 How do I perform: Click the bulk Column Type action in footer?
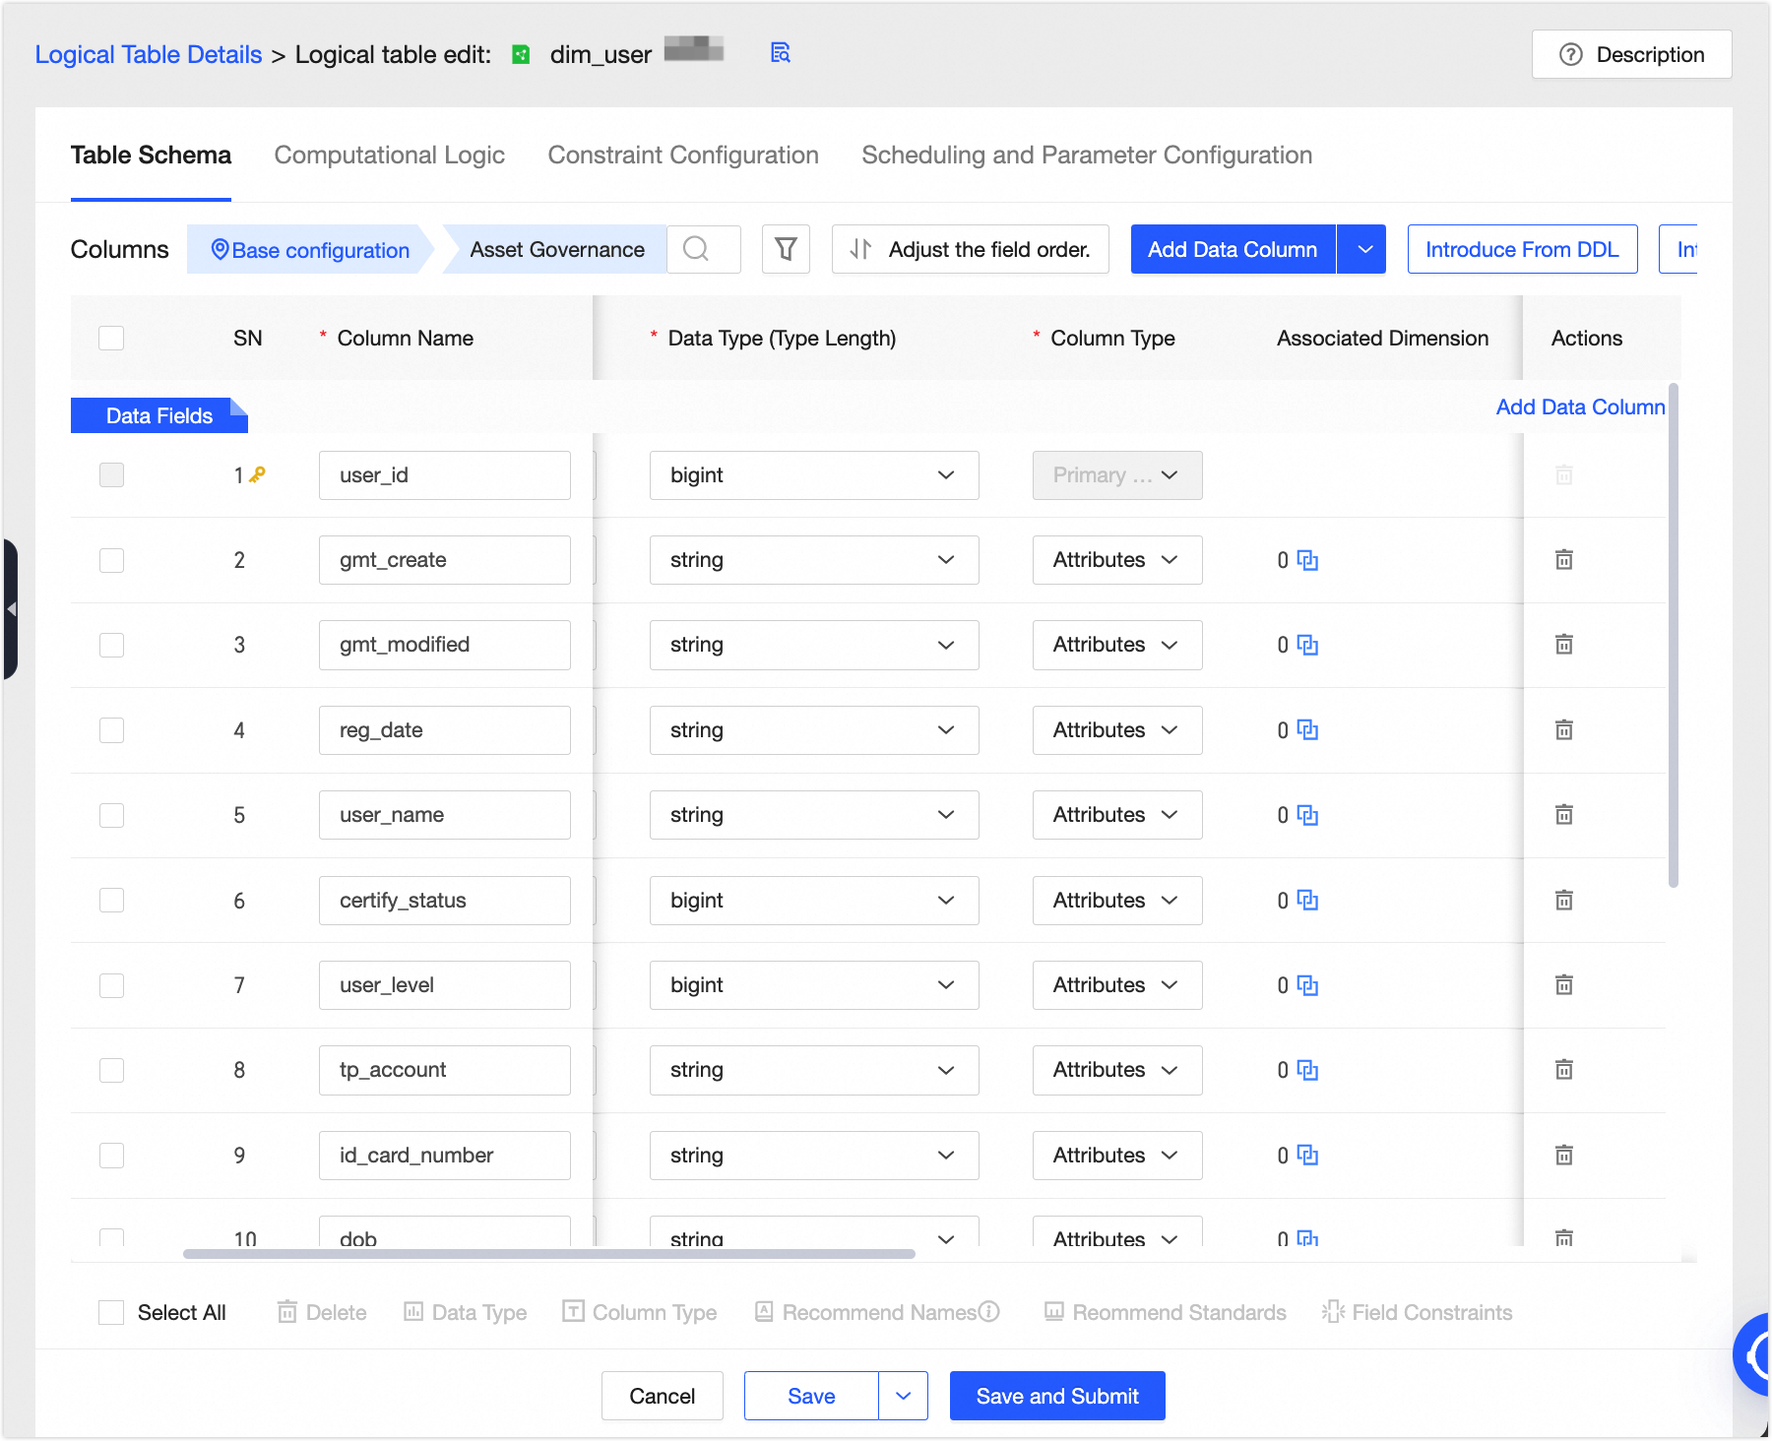click(640, 1312)
